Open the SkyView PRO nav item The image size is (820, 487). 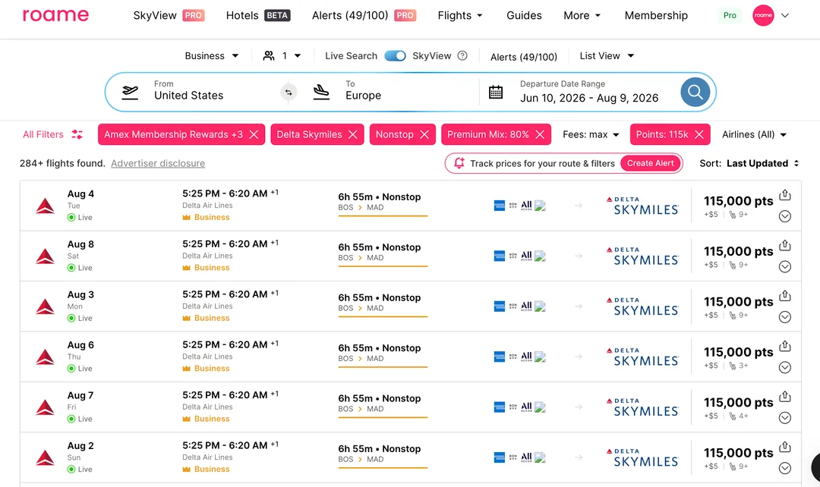[x=169, y=15]
